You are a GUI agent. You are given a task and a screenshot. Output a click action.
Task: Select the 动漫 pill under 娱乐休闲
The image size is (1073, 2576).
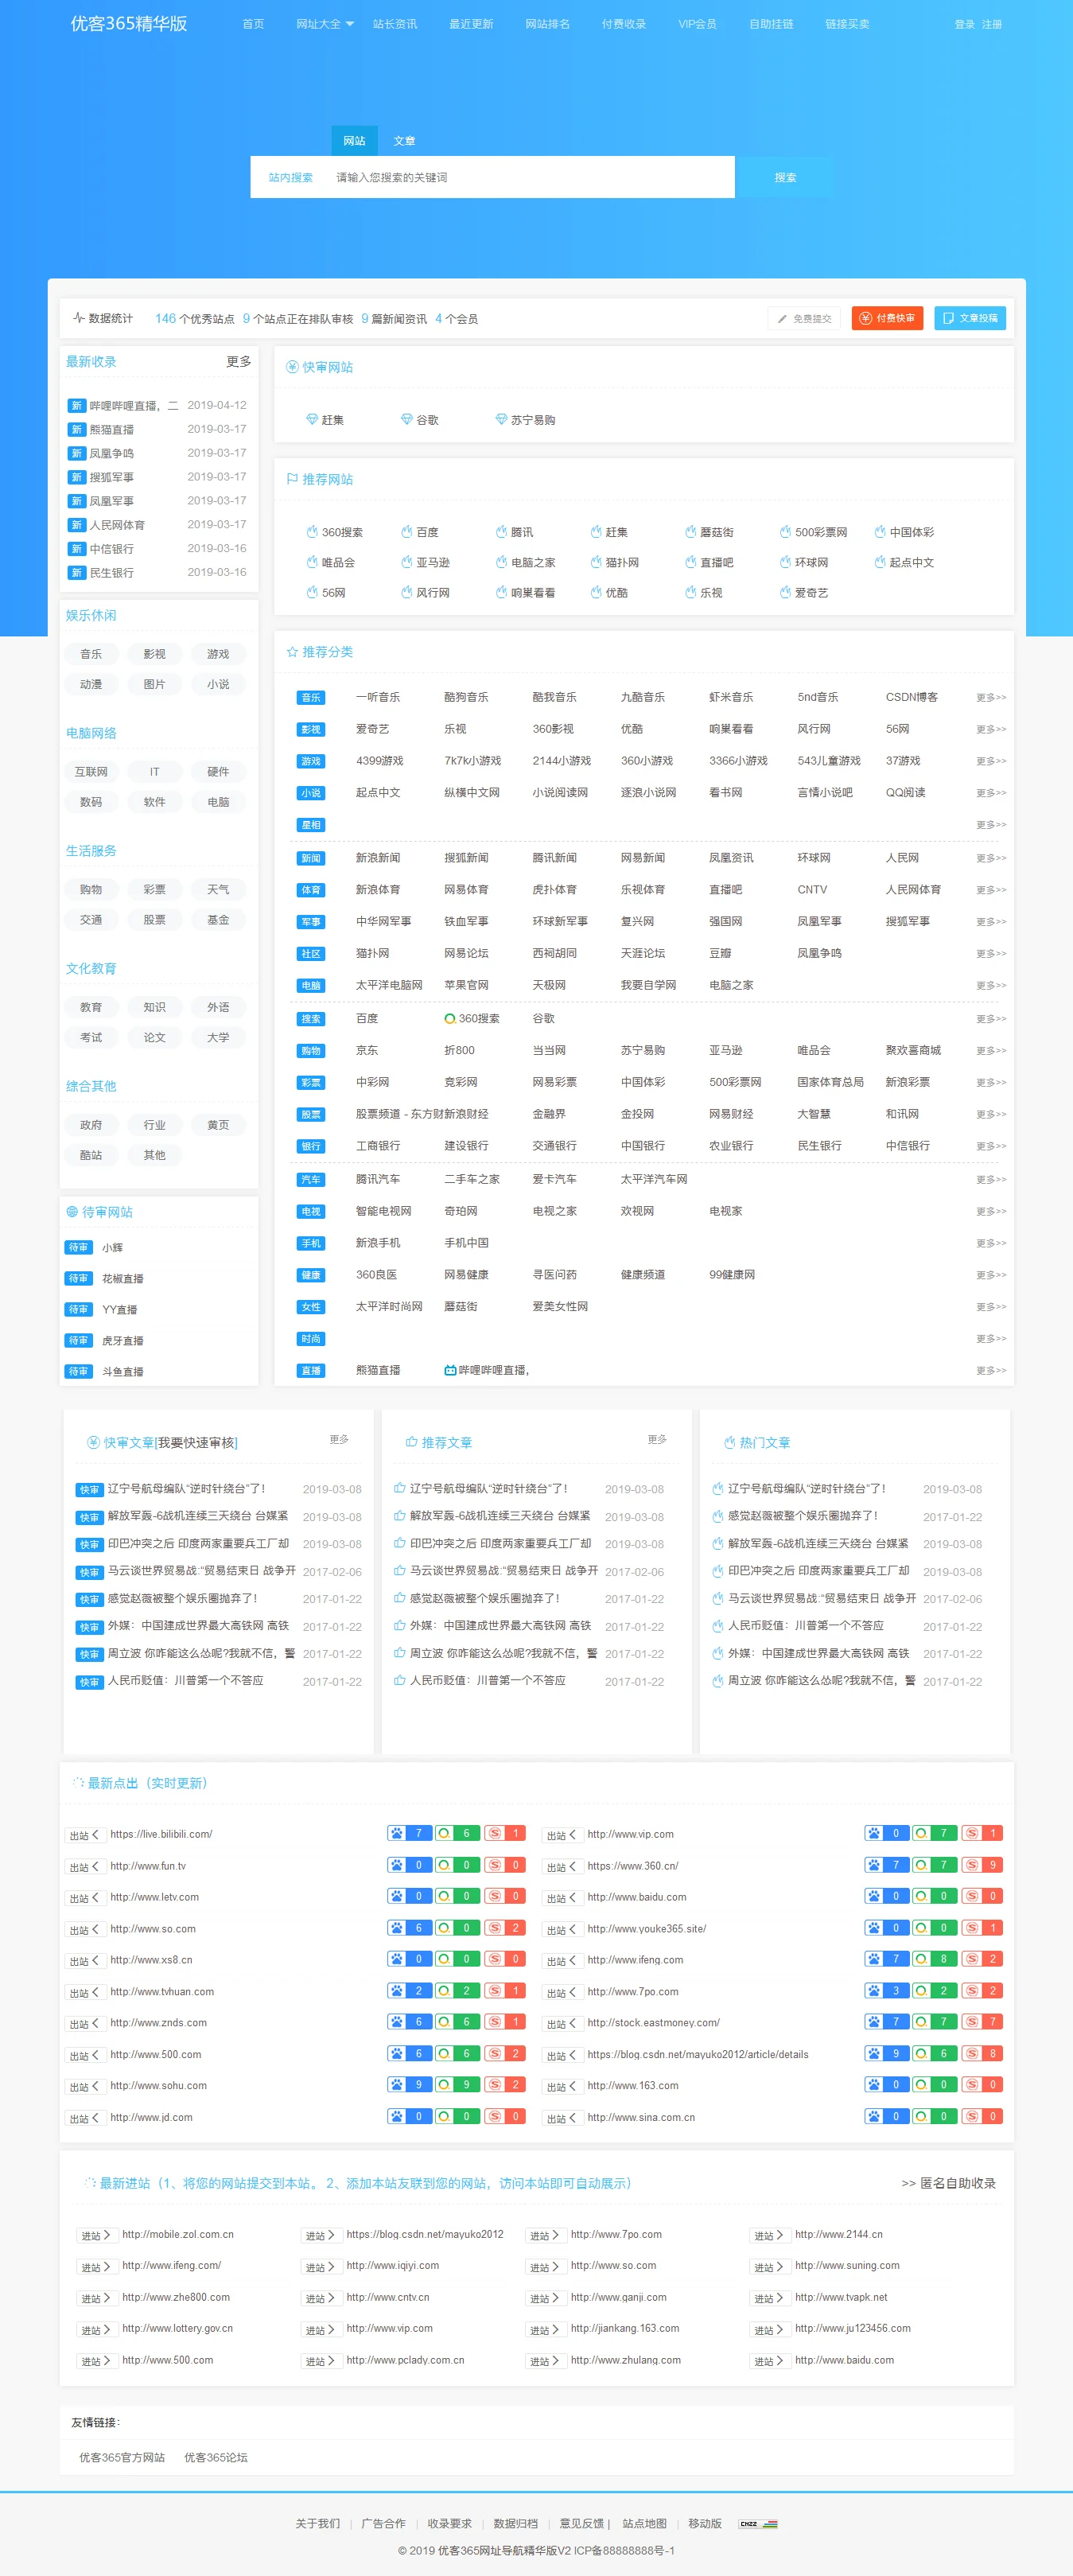point(91,684)
